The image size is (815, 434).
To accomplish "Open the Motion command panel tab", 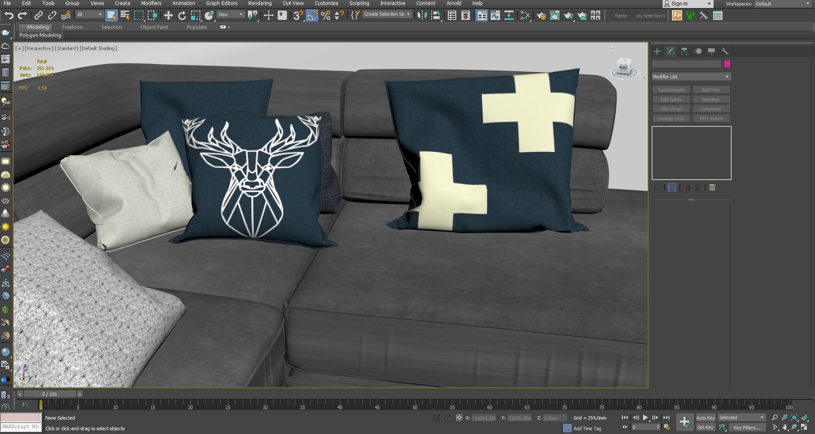I will pyautogui.click(x=698, y=51).
